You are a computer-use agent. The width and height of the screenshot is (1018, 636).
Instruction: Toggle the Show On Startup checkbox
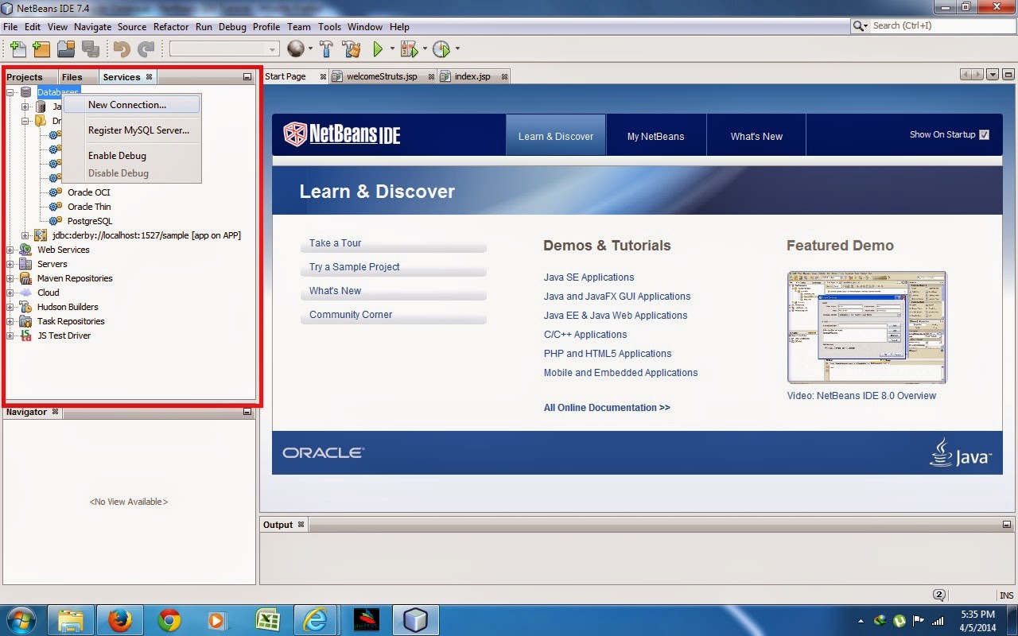[985, 134]
